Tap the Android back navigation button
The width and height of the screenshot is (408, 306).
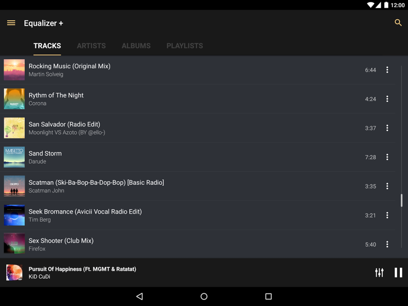140,296
